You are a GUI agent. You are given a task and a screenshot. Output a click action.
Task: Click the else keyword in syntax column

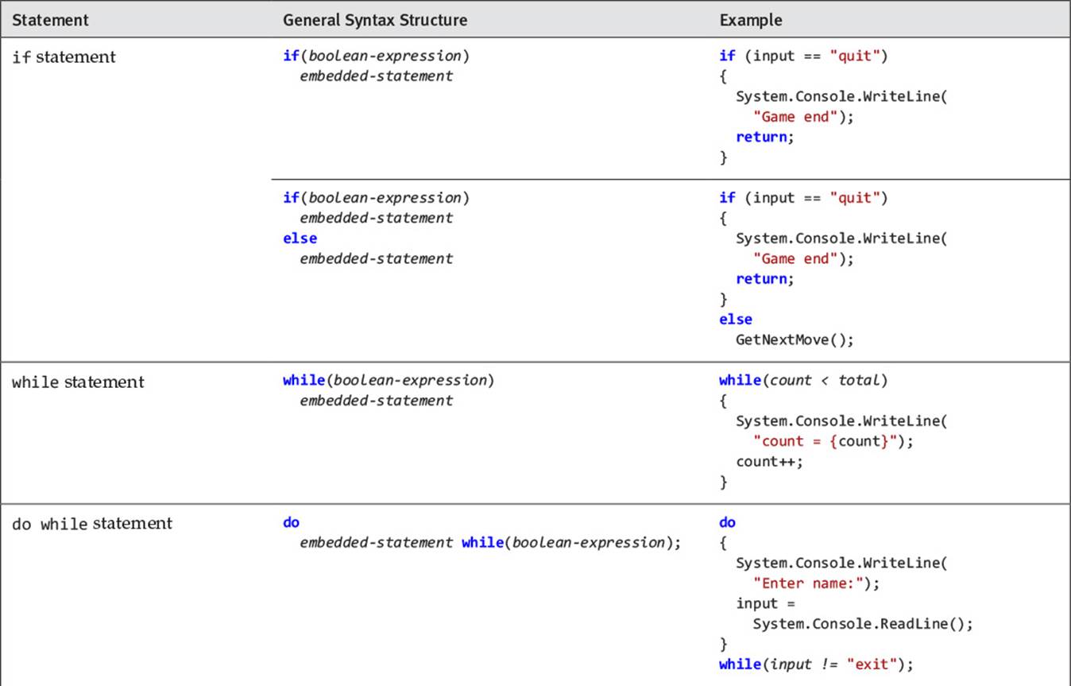pos(300,238)
